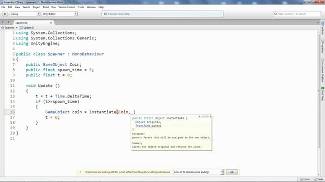Screen dimensions: 325x182
Task: Confirm line ending conversion with OK
Action: tap(232, 172)
